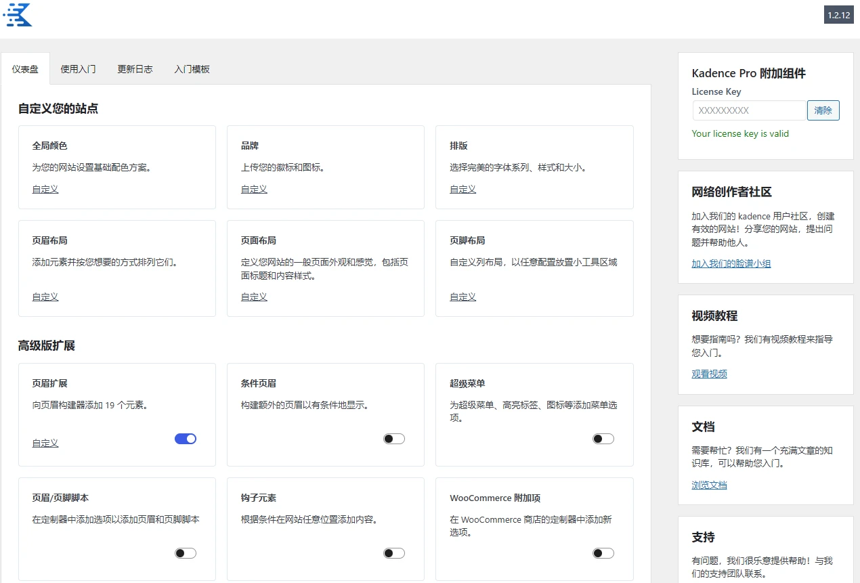The width and height of the screenshot is (860, 583).
Task: Click 浏览文档 under the 文档 section
Action: tap(709, 485)
